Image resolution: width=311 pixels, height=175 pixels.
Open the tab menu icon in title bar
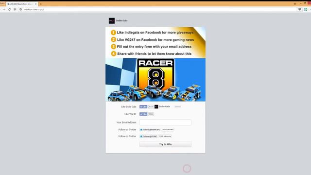[x=295, y=4]
